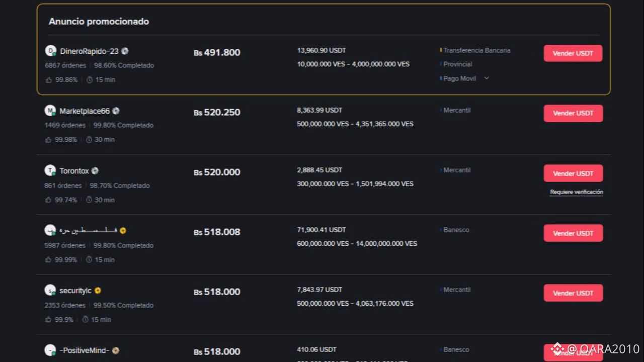This screenshot has height=362, width=644.
Task: Expand payment methods chevron beside Pago Movil
Action: pos(487,78)
